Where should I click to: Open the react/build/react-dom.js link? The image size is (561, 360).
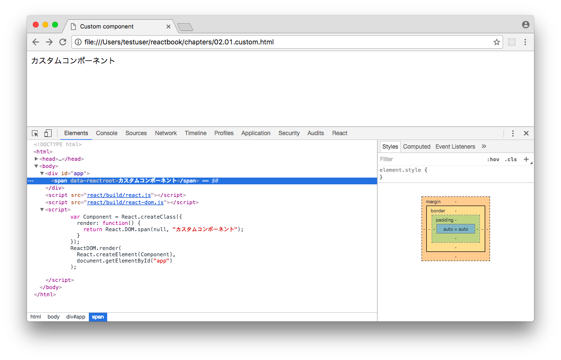click(125, 202)
